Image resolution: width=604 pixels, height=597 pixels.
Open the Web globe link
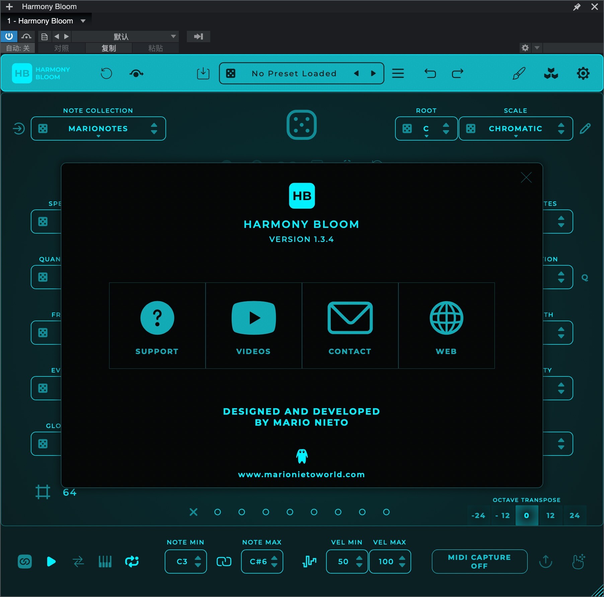[446, 326]
